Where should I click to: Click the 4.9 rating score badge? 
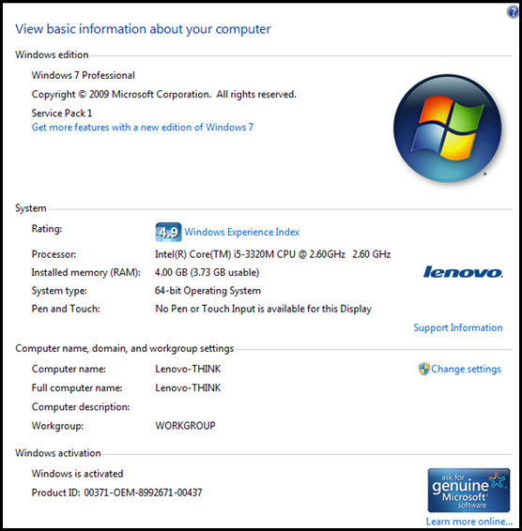coord(168,232)
